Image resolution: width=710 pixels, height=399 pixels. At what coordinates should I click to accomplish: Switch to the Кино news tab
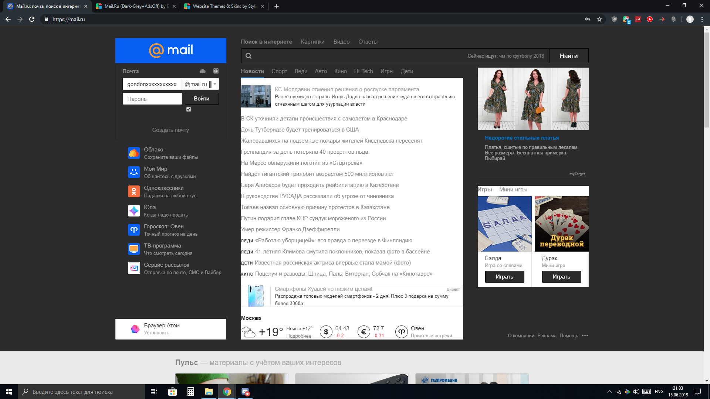[341, 71]
